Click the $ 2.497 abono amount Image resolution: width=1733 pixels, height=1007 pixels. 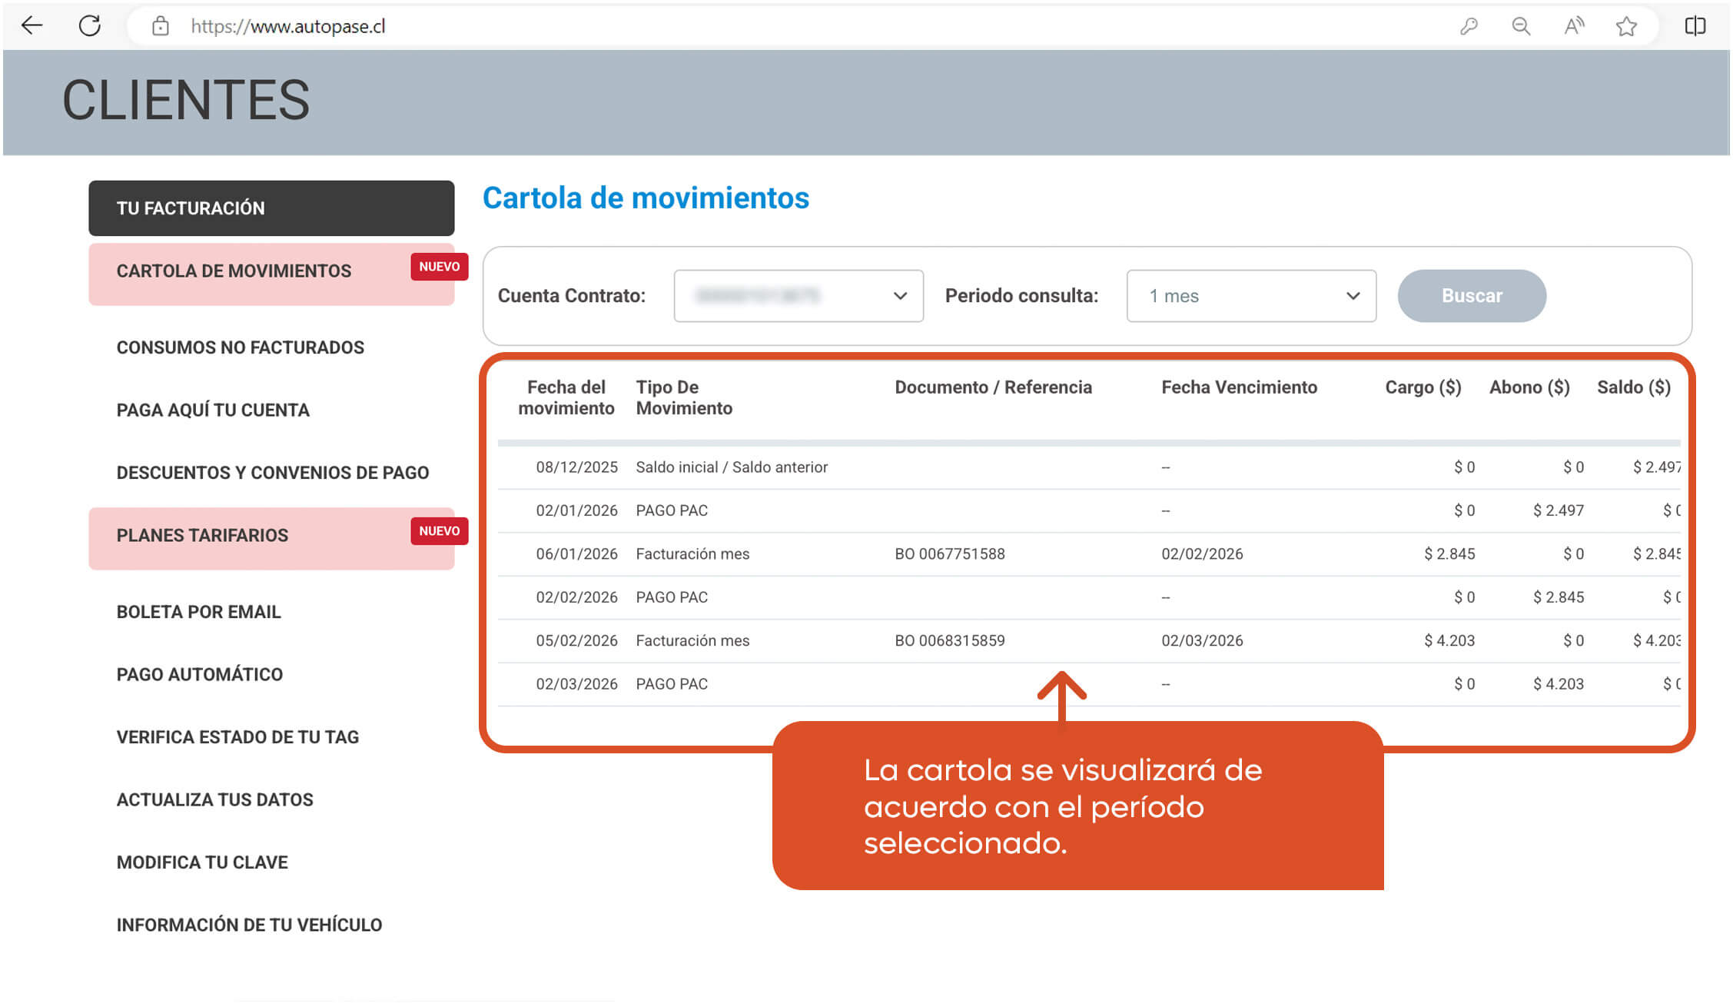point(1559,511)
